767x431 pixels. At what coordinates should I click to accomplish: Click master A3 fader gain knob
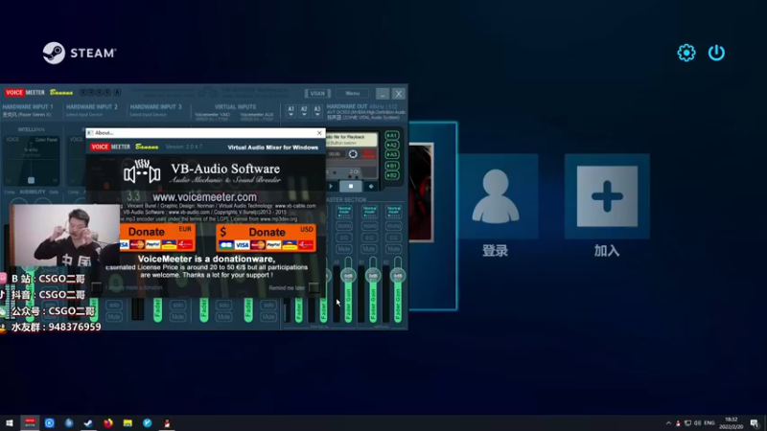[x=348, y=276]
